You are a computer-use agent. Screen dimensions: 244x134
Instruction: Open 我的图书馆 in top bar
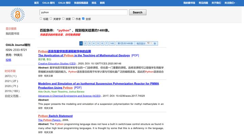(189, 3)
